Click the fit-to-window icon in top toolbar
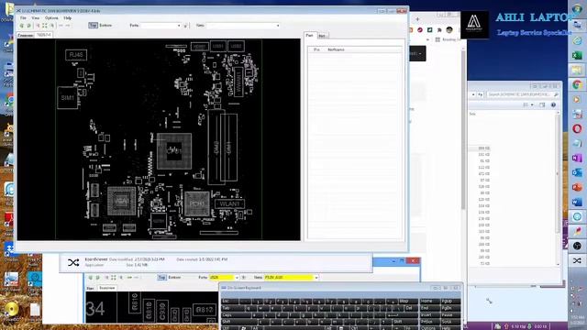 (45, 26)
